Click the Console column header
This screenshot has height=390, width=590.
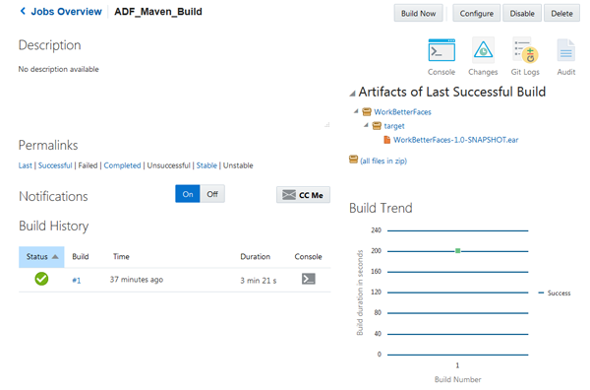click(x=308, y=257)
